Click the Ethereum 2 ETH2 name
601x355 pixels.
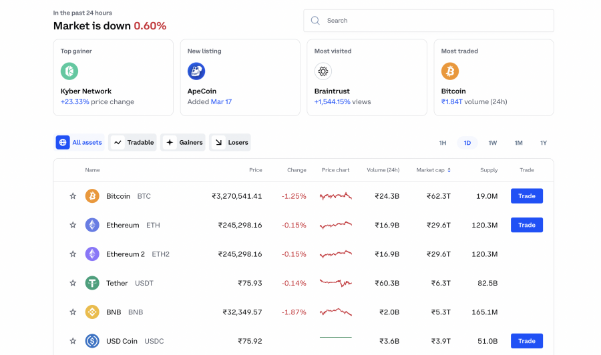pyautogui.click(x=138, y=254)
